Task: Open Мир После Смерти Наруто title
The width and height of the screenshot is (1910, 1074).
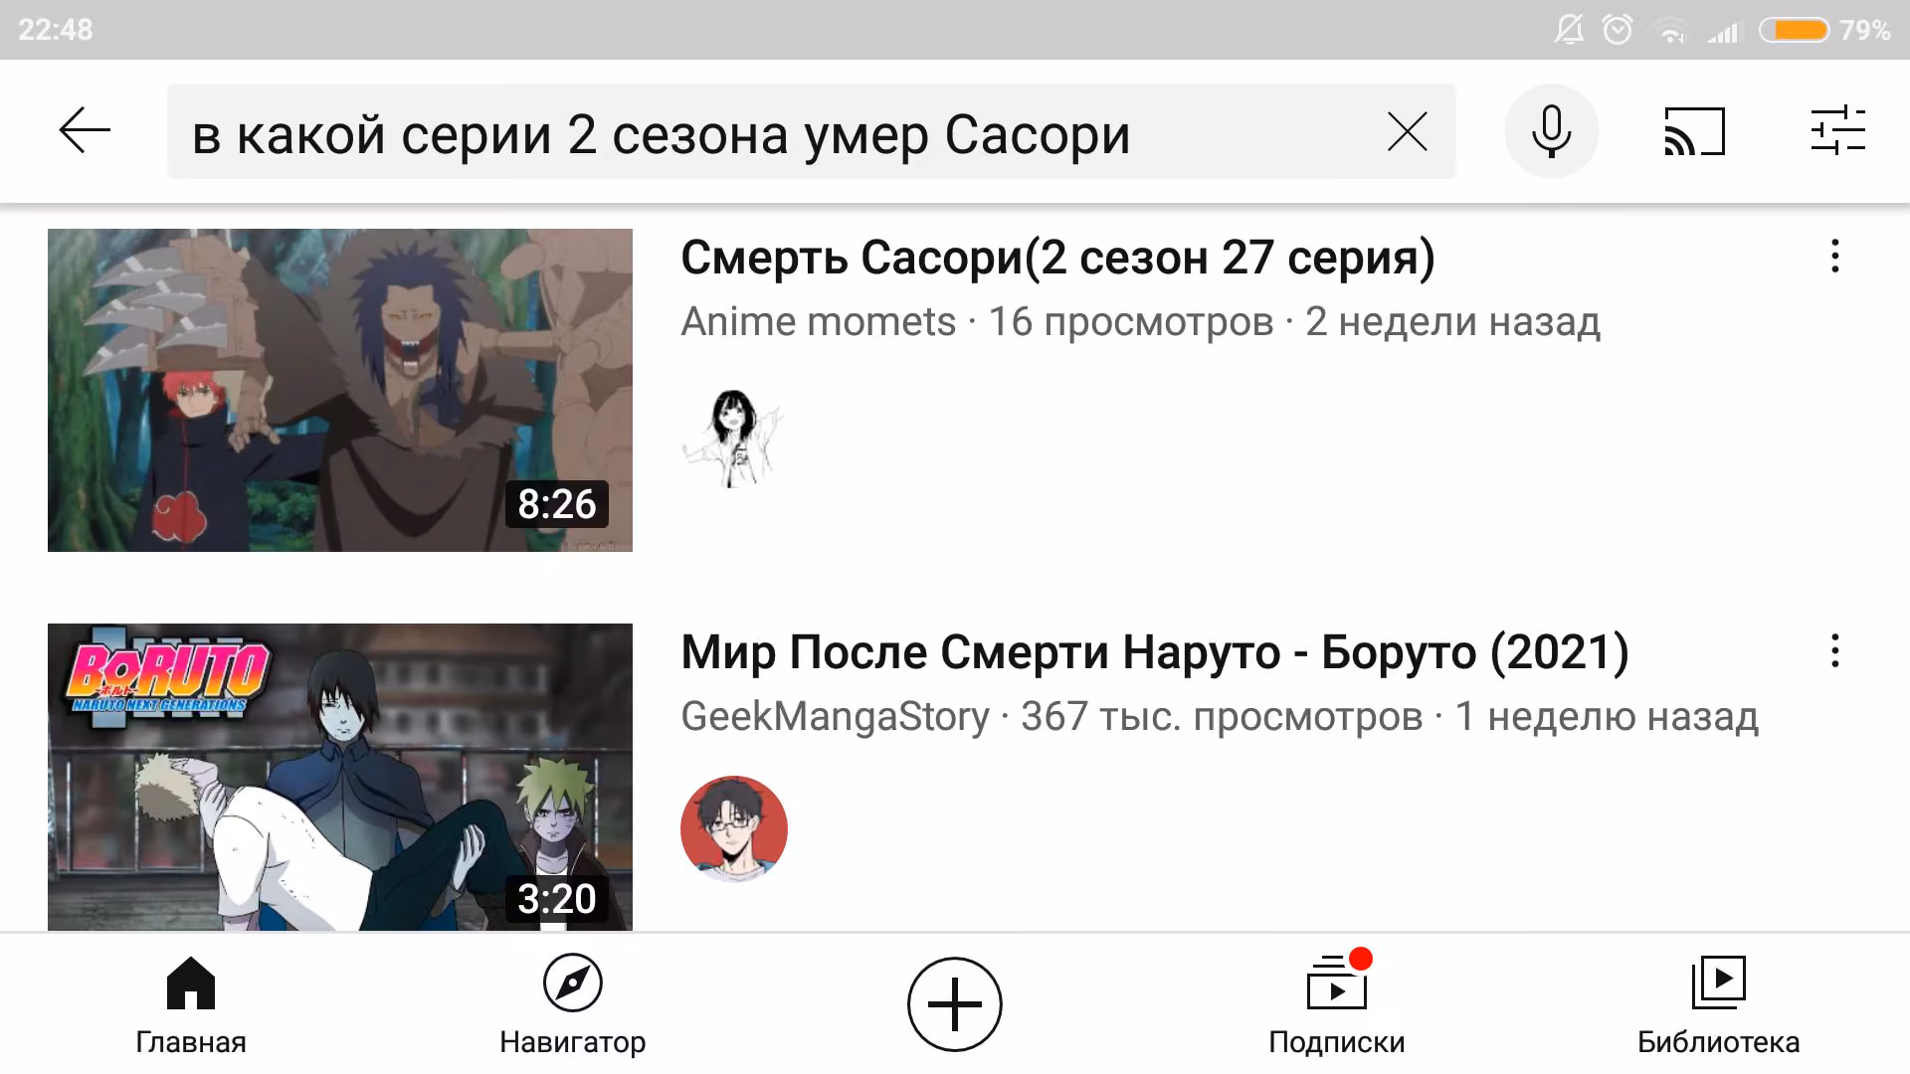Action: [x=1155, y=652]
